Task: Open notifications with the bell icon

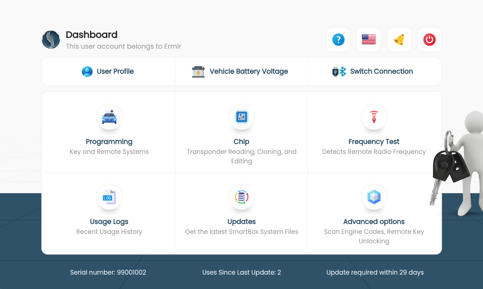Action: (399, 39)
